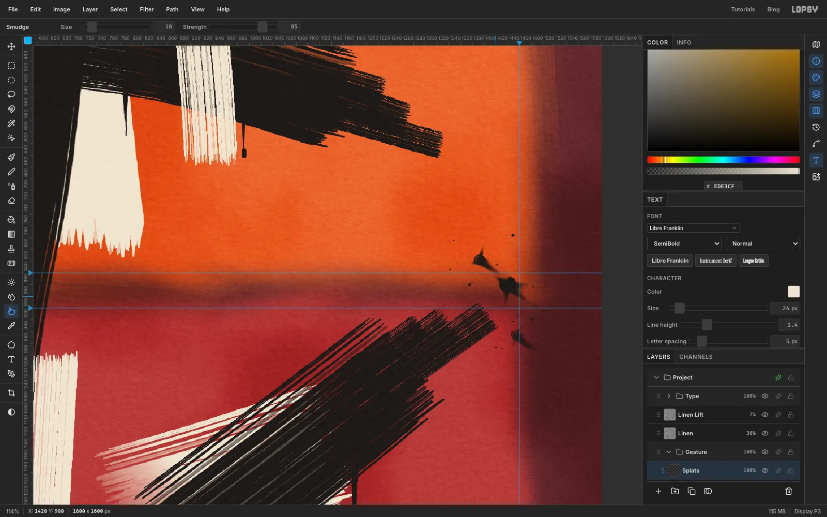Image resolution: width=827 pixels, height=517 pixels.
Task: Open the Normal style dropdown
Action: coord(763,244)
